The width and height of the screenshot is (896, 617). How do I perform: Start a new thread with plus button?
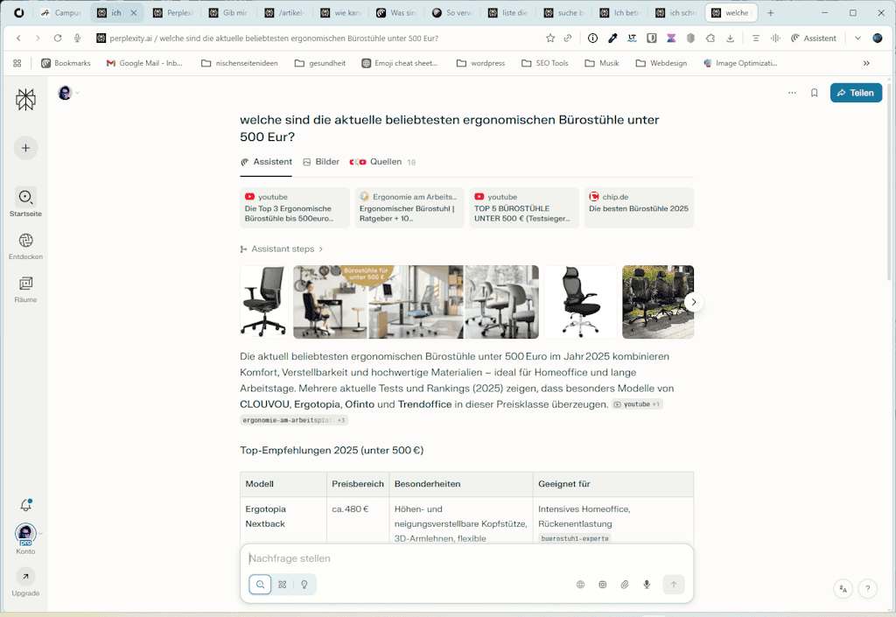pyautogui.click(x=25, y=148)
